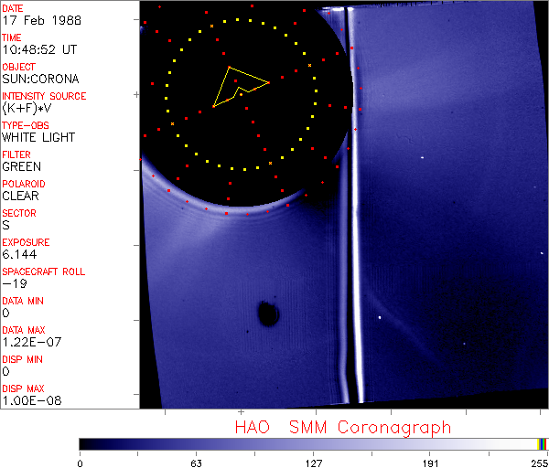The image size is (549, 468).
Task: Click the SECTOR label
Action: click(x=18, y=213)
